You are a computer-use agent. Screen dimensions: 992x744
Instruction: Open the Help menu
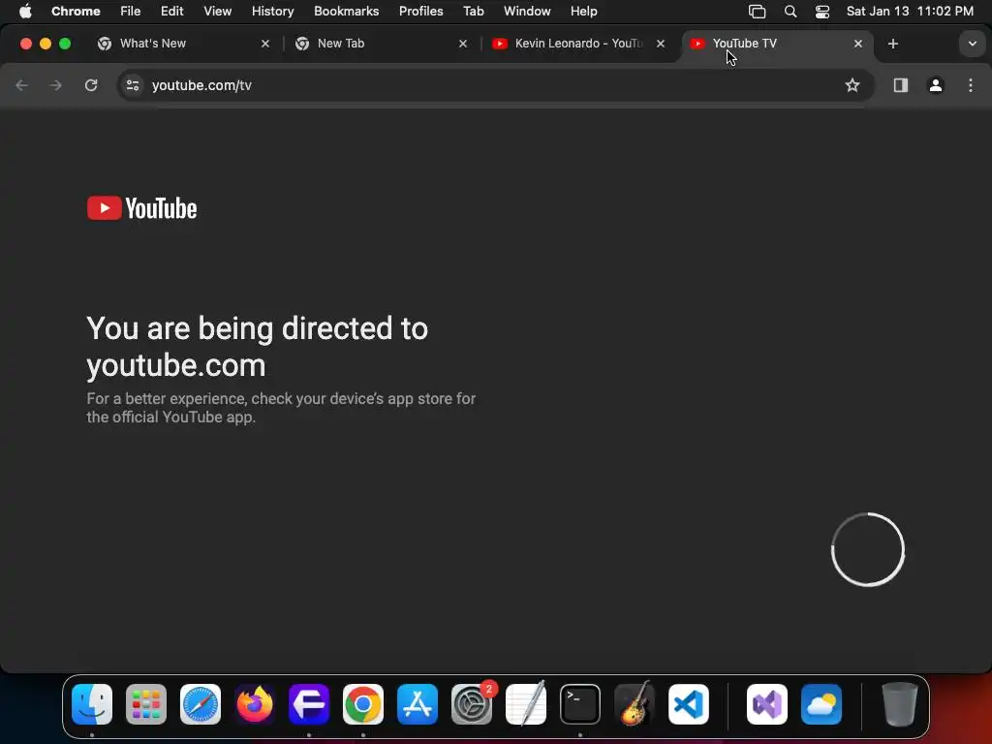(583, 11)
